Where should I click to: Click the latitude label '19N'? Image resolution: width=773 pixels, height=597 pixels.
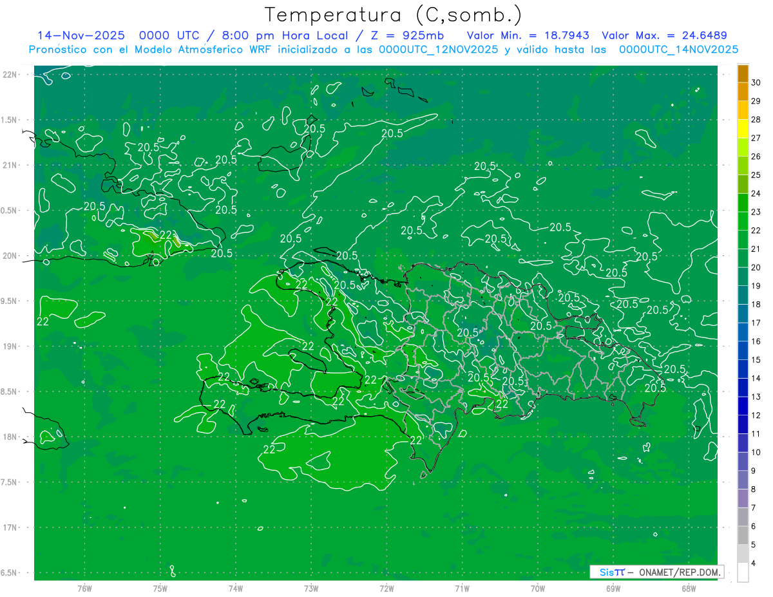9,346
